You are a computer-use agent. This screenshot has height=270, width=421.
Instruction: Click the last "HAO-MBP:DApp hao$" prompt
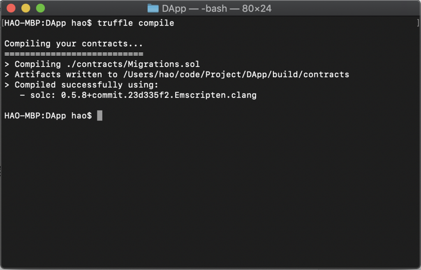click(x=48, y=116)
